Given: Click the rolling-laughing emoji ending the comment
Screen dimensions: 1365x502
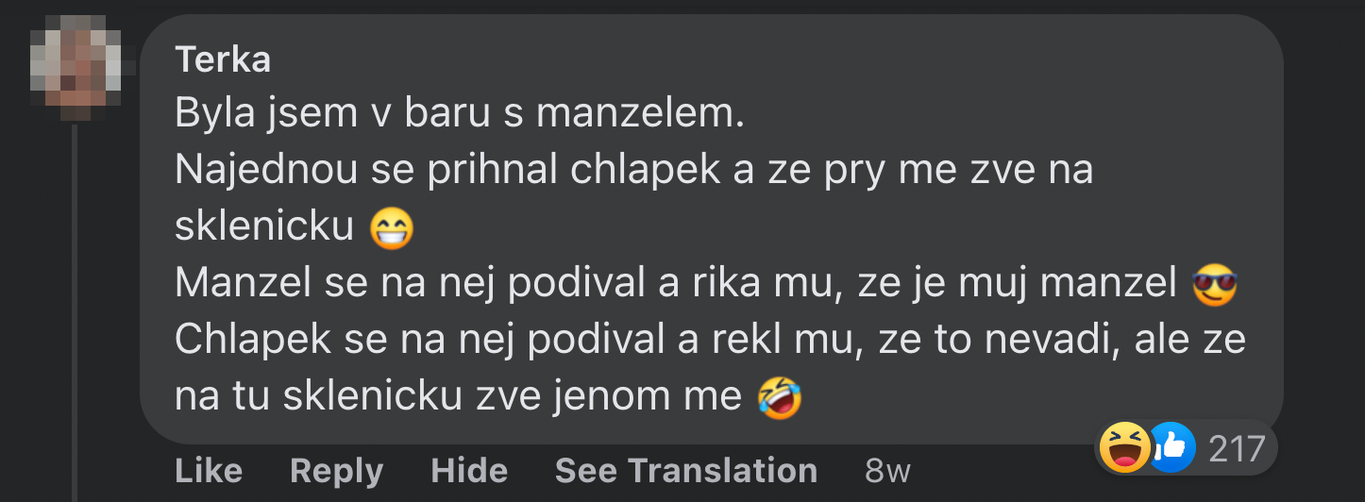Looking at the screenshot, I should pos(780,397).
